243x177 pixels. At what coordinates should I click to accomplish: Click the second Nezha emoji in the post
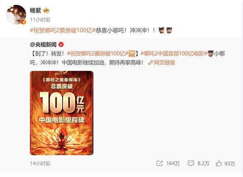[169, 30]
